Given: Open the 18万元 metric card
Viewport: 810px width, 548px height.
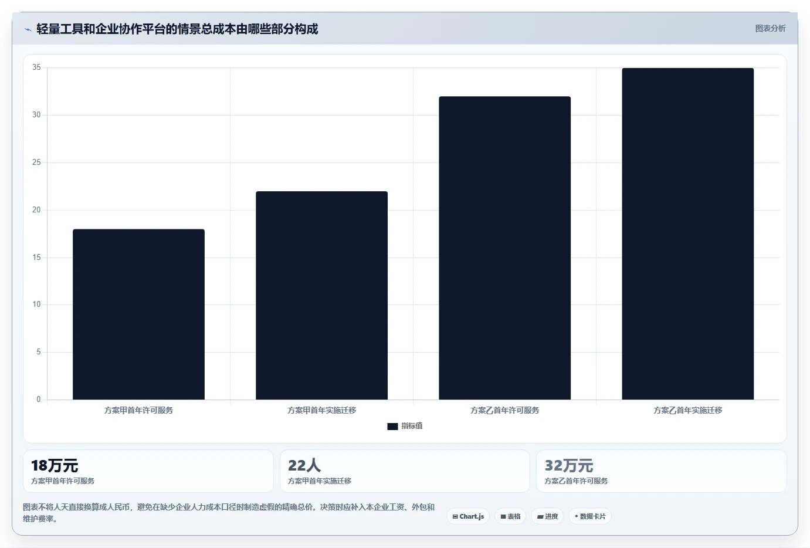Looking at the screenshot, I should (x=148, y=471).
